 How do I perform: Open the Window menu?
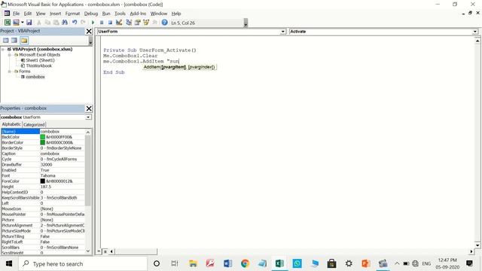[x=159, y=14]
